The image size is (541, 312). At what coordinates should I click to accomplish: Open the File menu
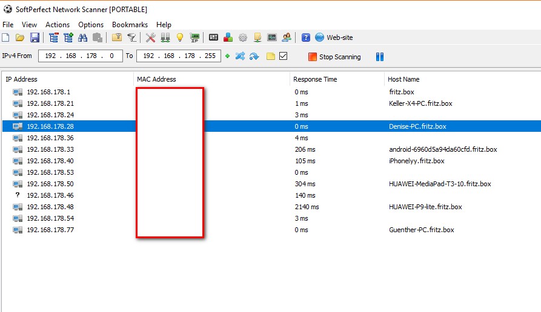tap(8, 25)
